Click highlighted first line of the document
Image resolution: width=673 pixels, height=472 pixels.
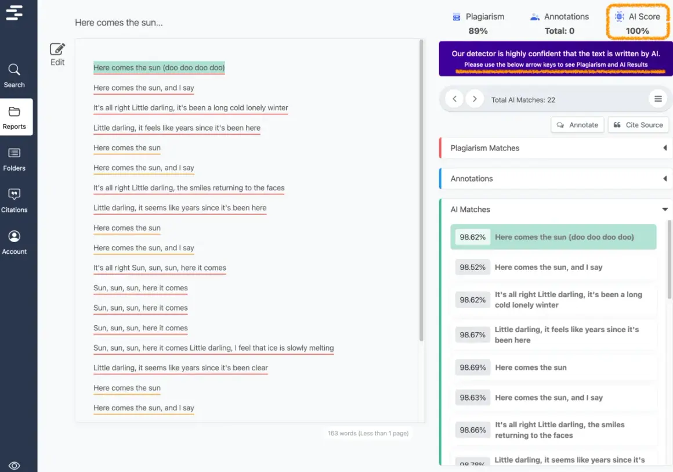(x=159, y=68)
